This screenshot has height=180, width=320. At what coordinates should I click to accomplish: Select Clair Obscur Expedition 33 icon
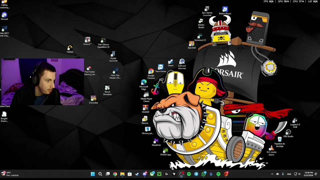pos(103,43)
